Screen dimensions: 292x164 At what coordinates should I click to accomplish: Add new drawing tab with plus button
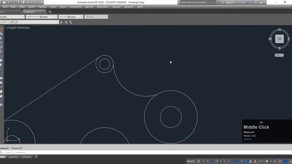(50, 12)
